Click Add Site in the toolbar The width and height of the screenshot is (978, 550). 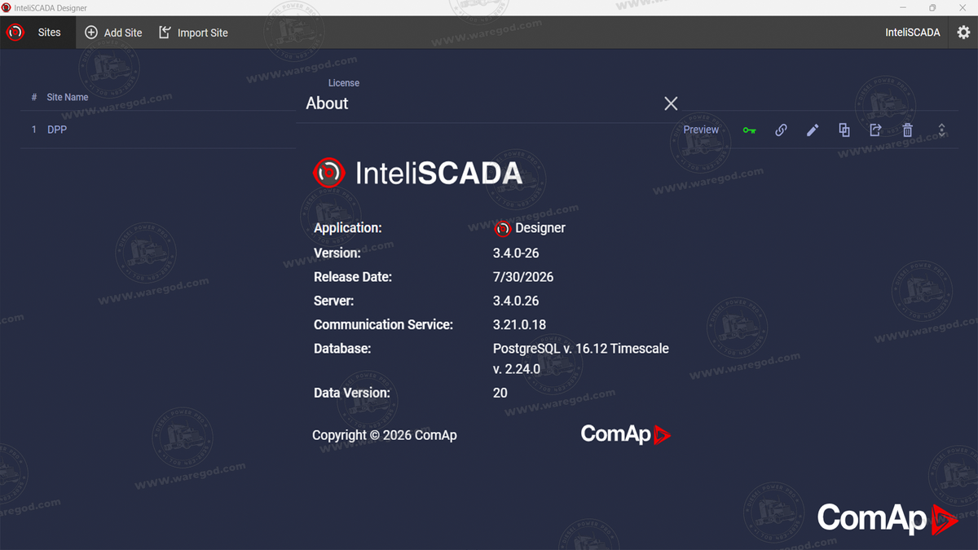pos(113,33)
